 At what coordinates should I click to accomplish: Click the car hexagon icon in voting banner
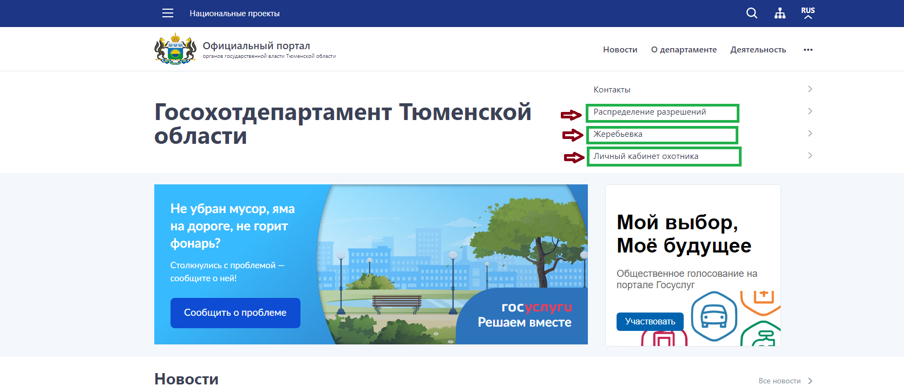point(714,316)
